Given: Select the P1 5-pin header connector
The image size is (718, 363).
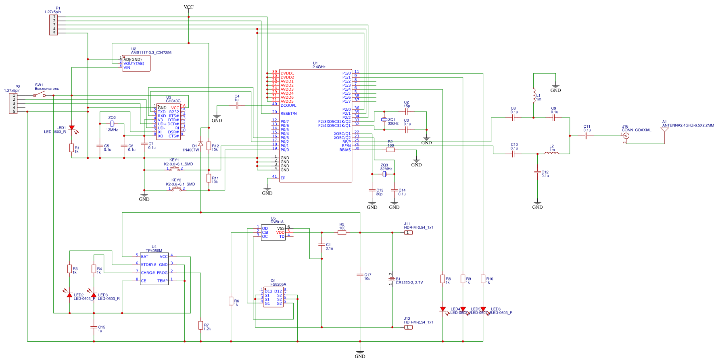Looking at the screenshot, I should pyautogui.click(x=54, y=25).
